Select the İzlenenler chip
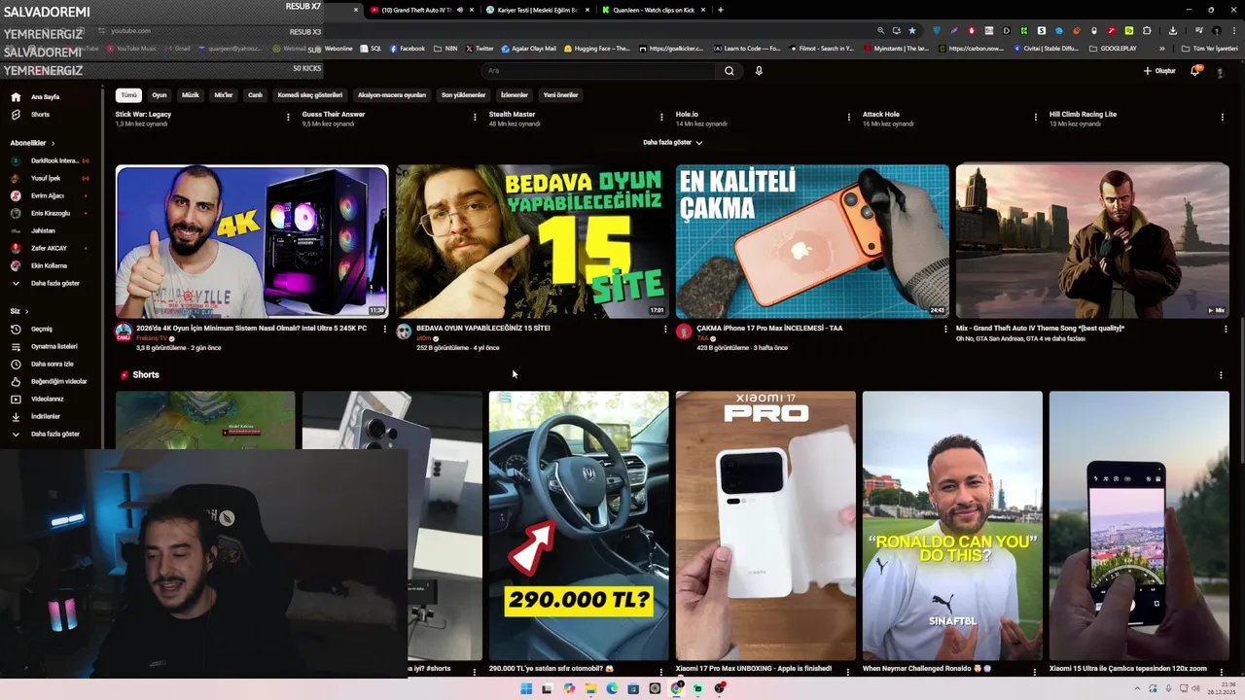1245x700 pixels. coord(515,95)
